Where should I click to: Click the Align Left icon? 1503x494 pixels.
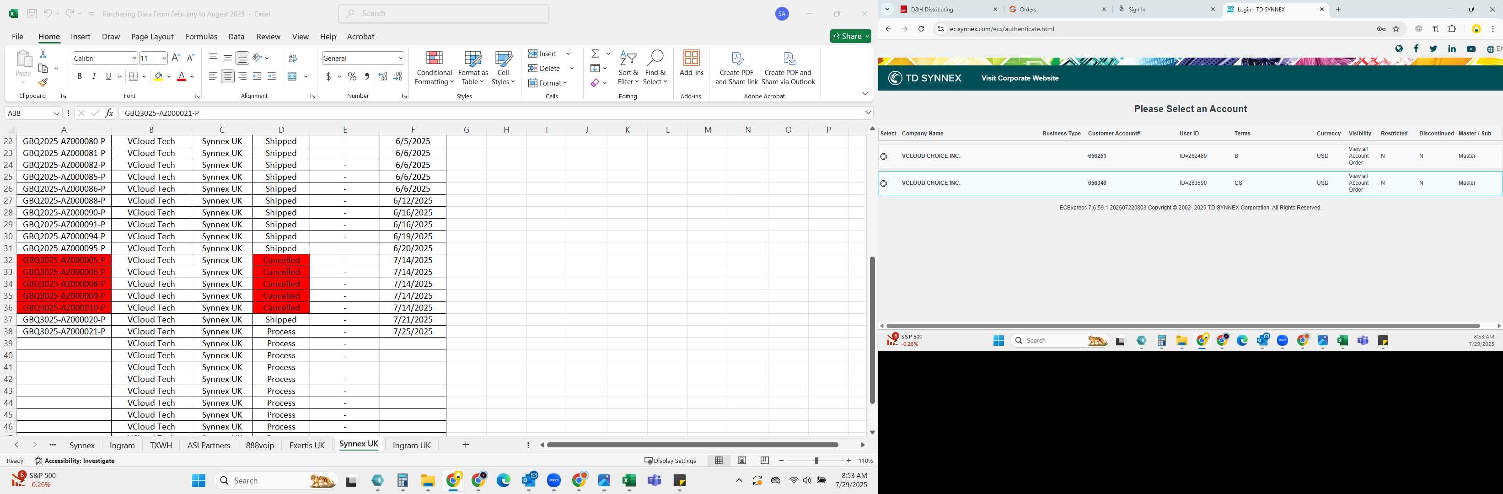click(x=213, y=76)
